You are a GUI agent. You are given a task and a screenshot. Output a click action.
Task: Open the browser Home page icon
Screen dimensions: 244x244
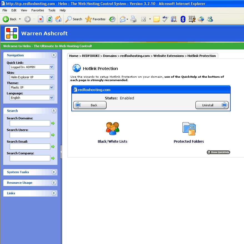[58, 19]
